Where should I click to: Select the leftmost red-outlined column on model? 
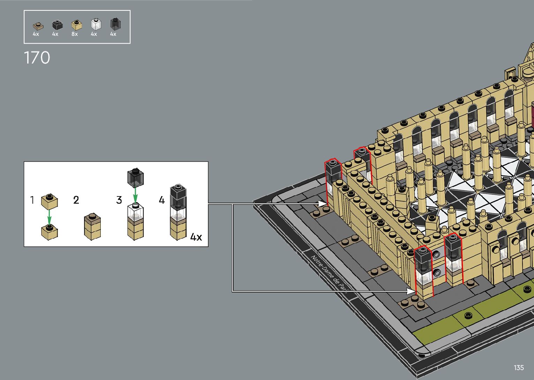[x=333, y=179]
